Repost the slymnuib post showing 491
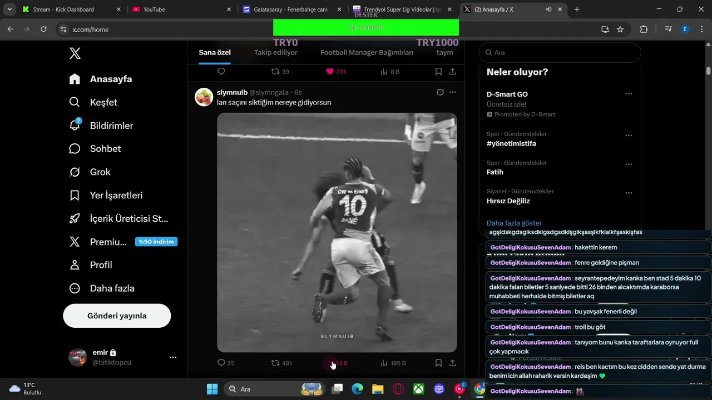The width and height of the screenshot is (712, 400). point(281,363)
